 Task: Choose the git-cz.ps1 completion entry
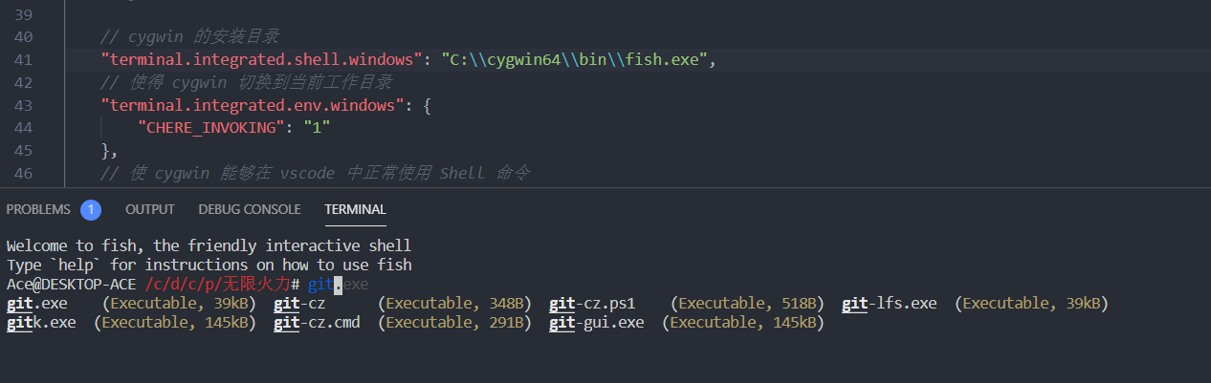[x=591, y=304]
